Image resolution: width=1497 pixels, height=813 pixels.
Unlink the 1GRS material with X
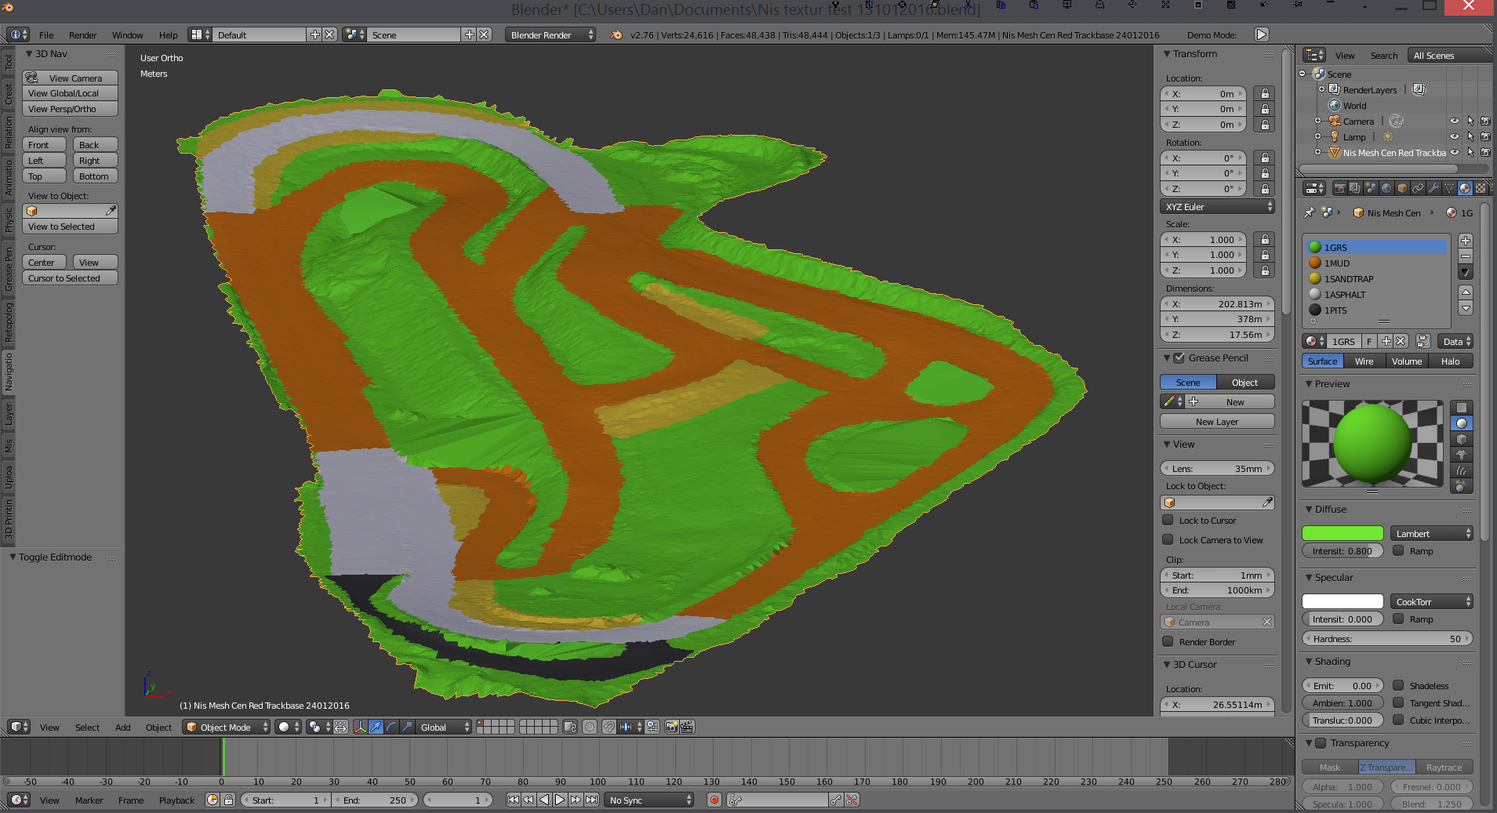1401,341
